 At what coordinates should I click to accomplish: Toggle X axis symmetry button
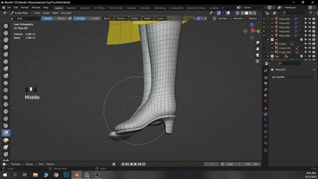pyautogui.click(x=199, y=18)
